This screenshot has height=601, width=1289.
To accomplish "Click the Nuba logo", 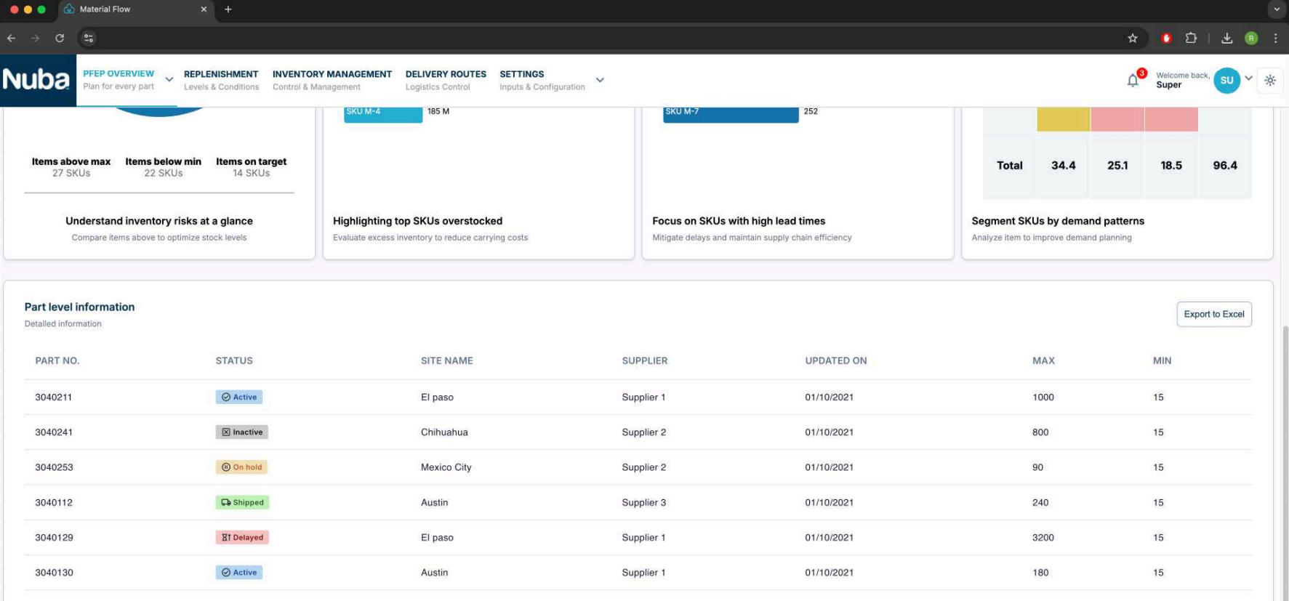I will (36, 80).
